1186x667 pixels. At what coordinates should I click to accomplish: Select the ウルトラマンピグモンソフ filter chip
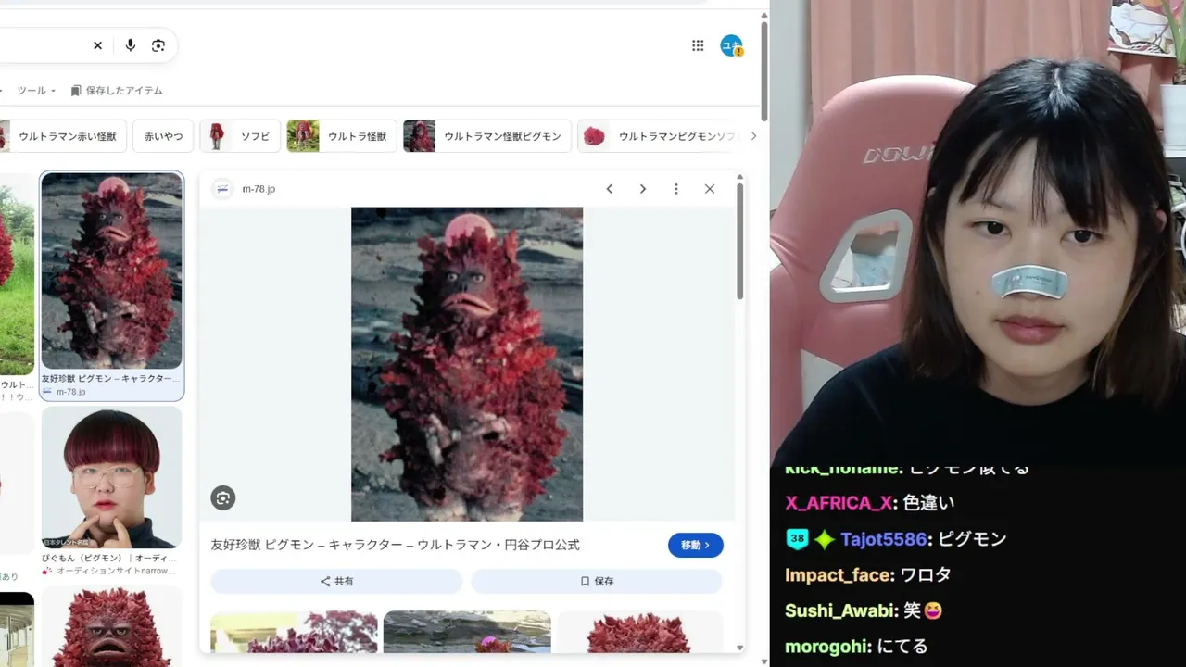coord(660,136)
